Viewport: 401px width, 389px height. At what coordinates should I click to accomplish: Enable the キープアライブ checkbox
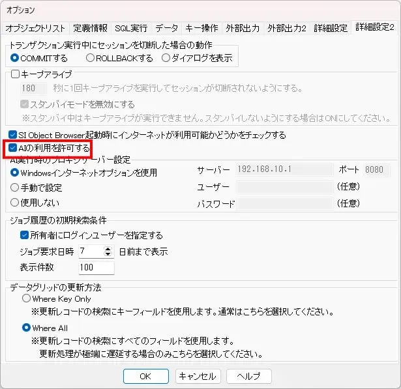[16, 74]
